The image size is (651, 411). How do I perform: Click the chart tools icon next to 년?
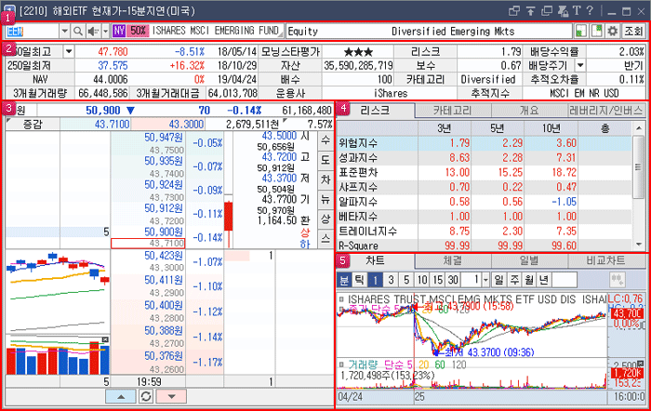pyautogui.click(x=617, y=280)
